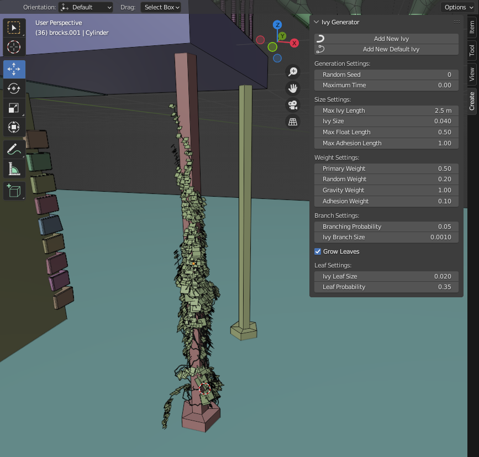Screen dimensions: 479x457
Task: Switch orthographic/perspective with grid icon
Action: coord(293,122)
